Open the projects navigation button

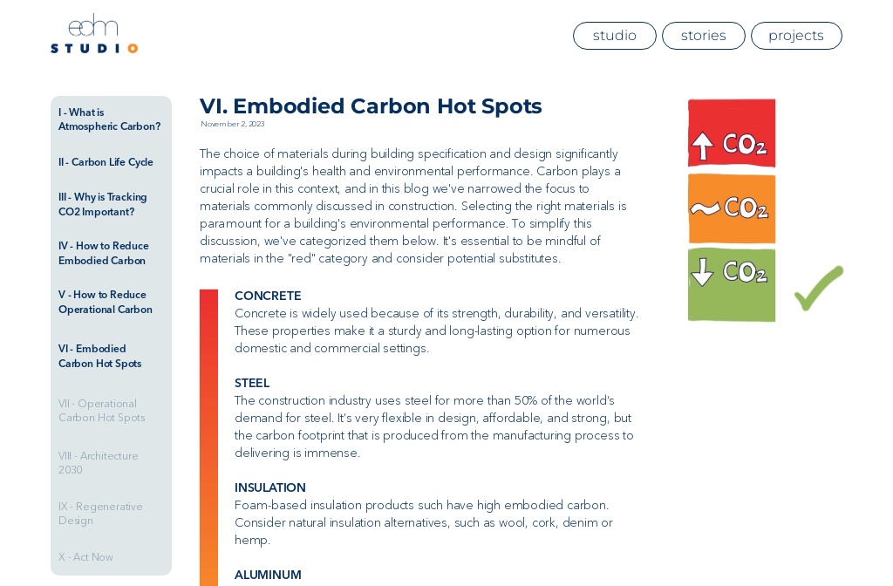(x=796, y=36)
